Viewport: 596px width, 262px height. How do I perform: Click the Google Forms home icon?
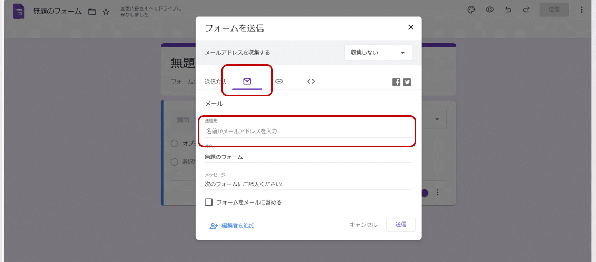click(19, 11)
